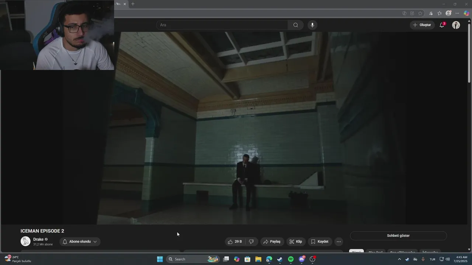Switch to Edge in taskbar
The image size is (472, 265).
(x=269, y=259)
